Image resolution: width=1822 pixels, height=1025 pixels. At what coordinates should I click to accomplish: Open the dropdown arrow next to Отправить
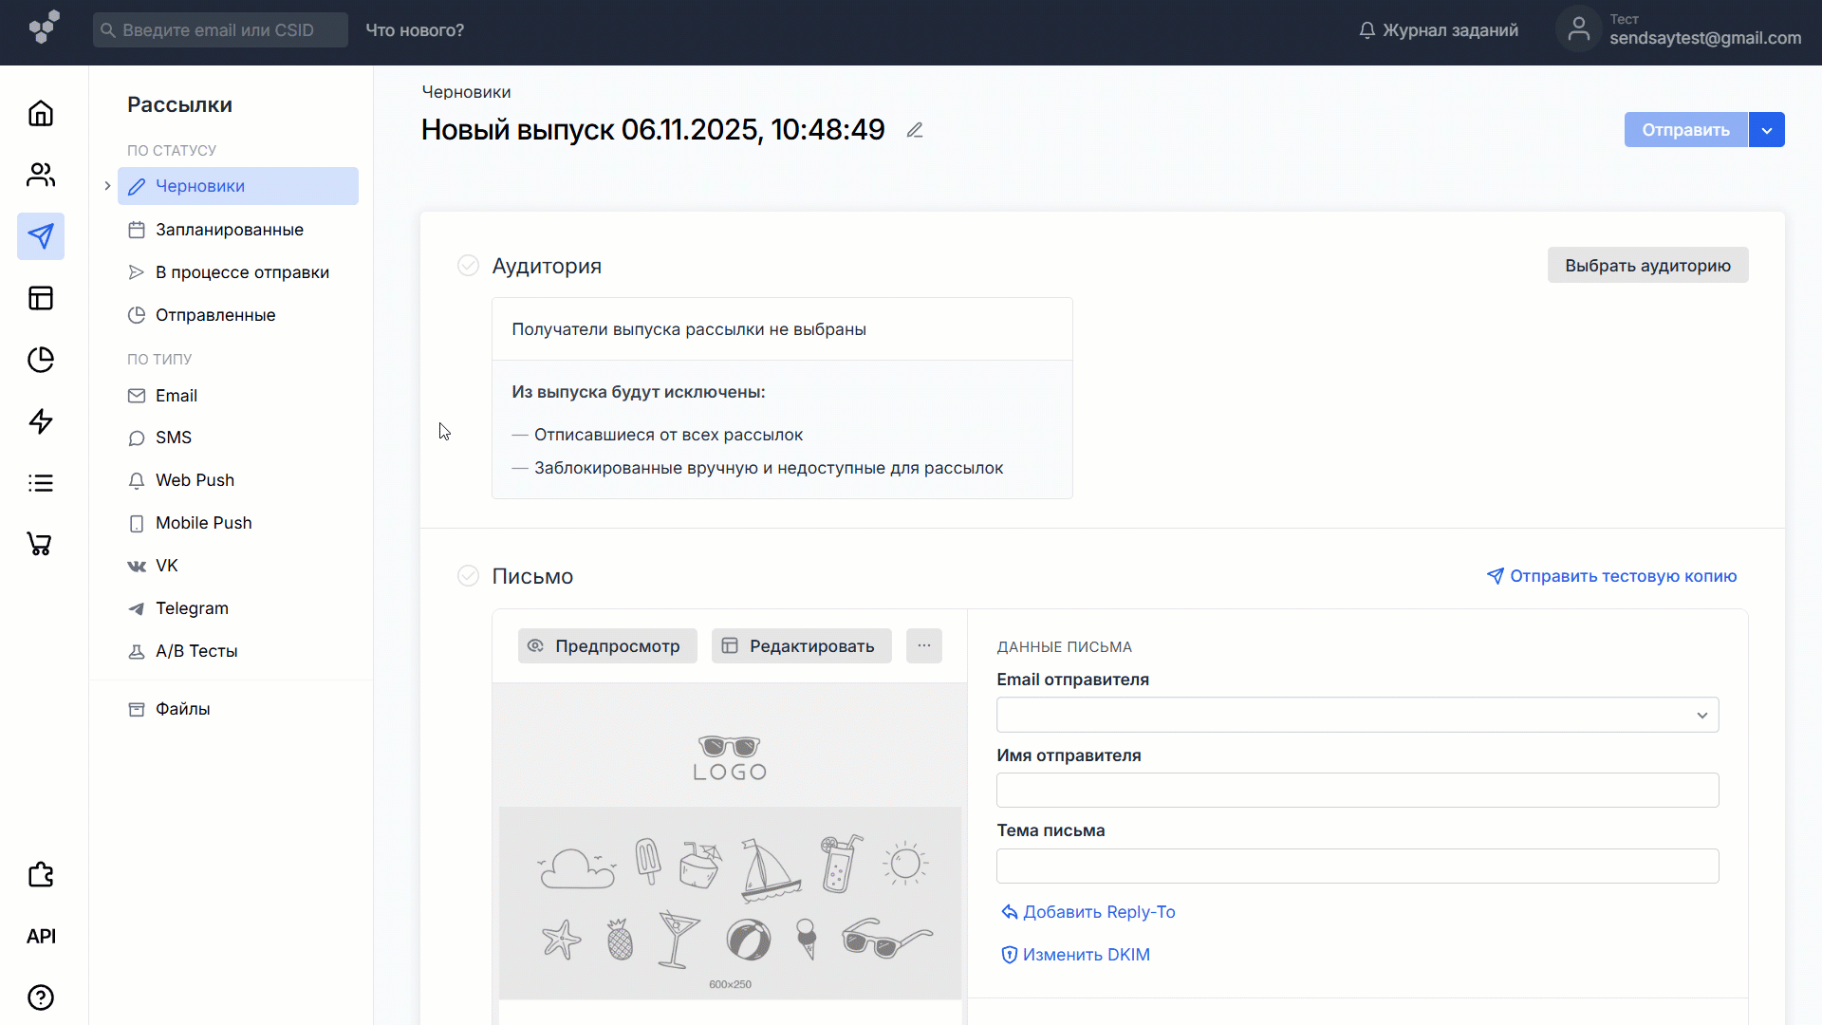click(1767, 130)
